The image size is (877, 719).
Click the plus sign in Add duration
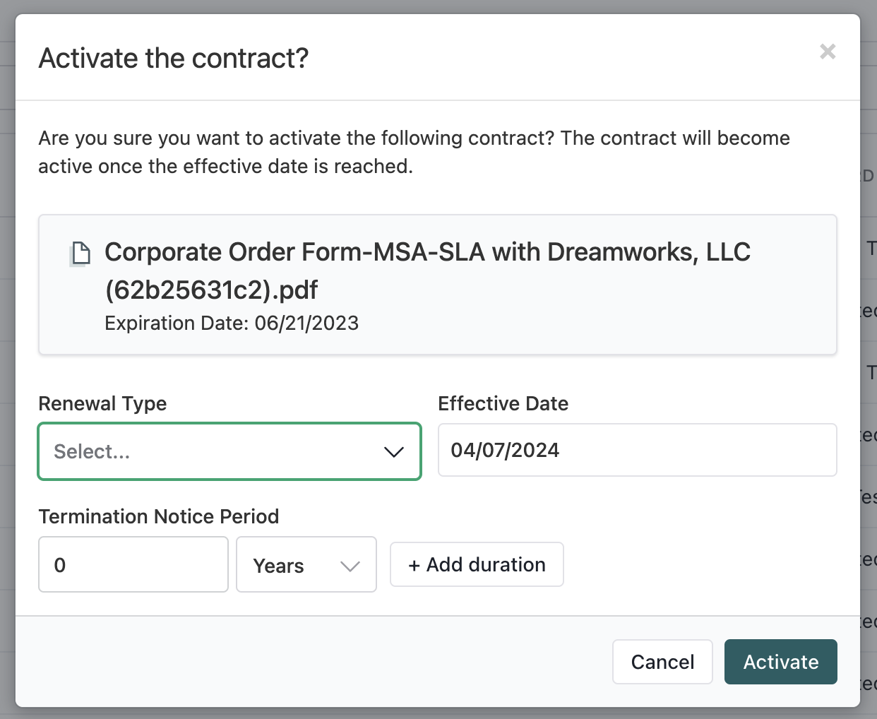(x=414, y=566)
